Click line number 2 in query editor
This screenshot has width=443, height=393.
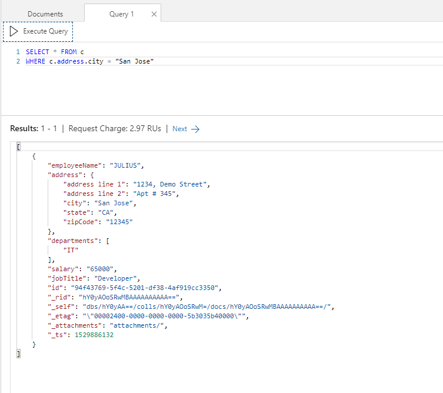[18, 61]
